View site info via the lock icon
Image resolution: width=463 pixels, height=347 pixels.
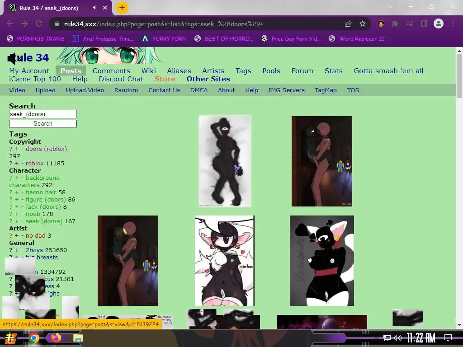(x=57, y=23)
